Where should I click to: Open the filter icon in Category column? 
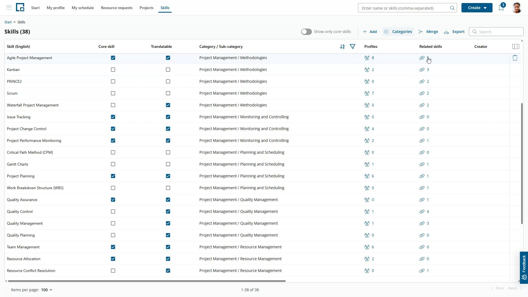[x=353, y=46]
